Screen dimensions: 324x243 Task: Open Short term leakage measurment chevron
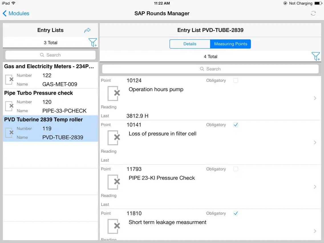pos(315,231)
